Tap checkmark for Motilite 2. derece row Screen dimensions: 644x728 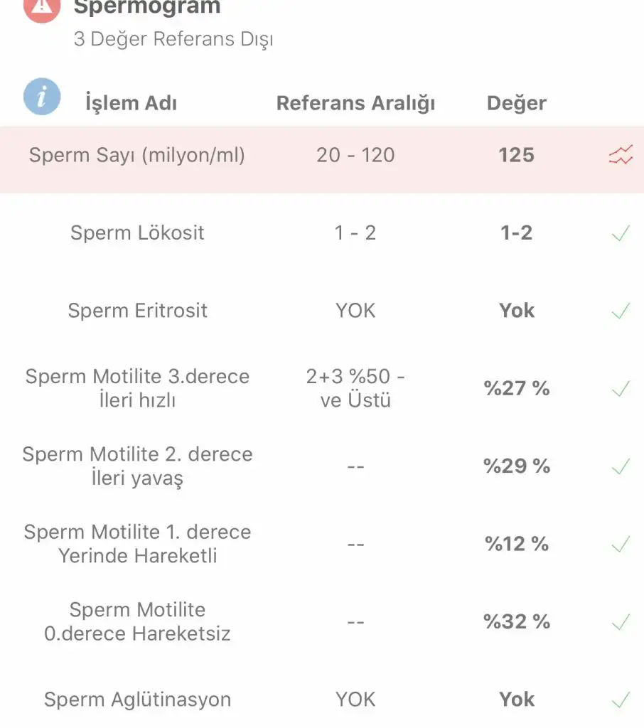621,466
